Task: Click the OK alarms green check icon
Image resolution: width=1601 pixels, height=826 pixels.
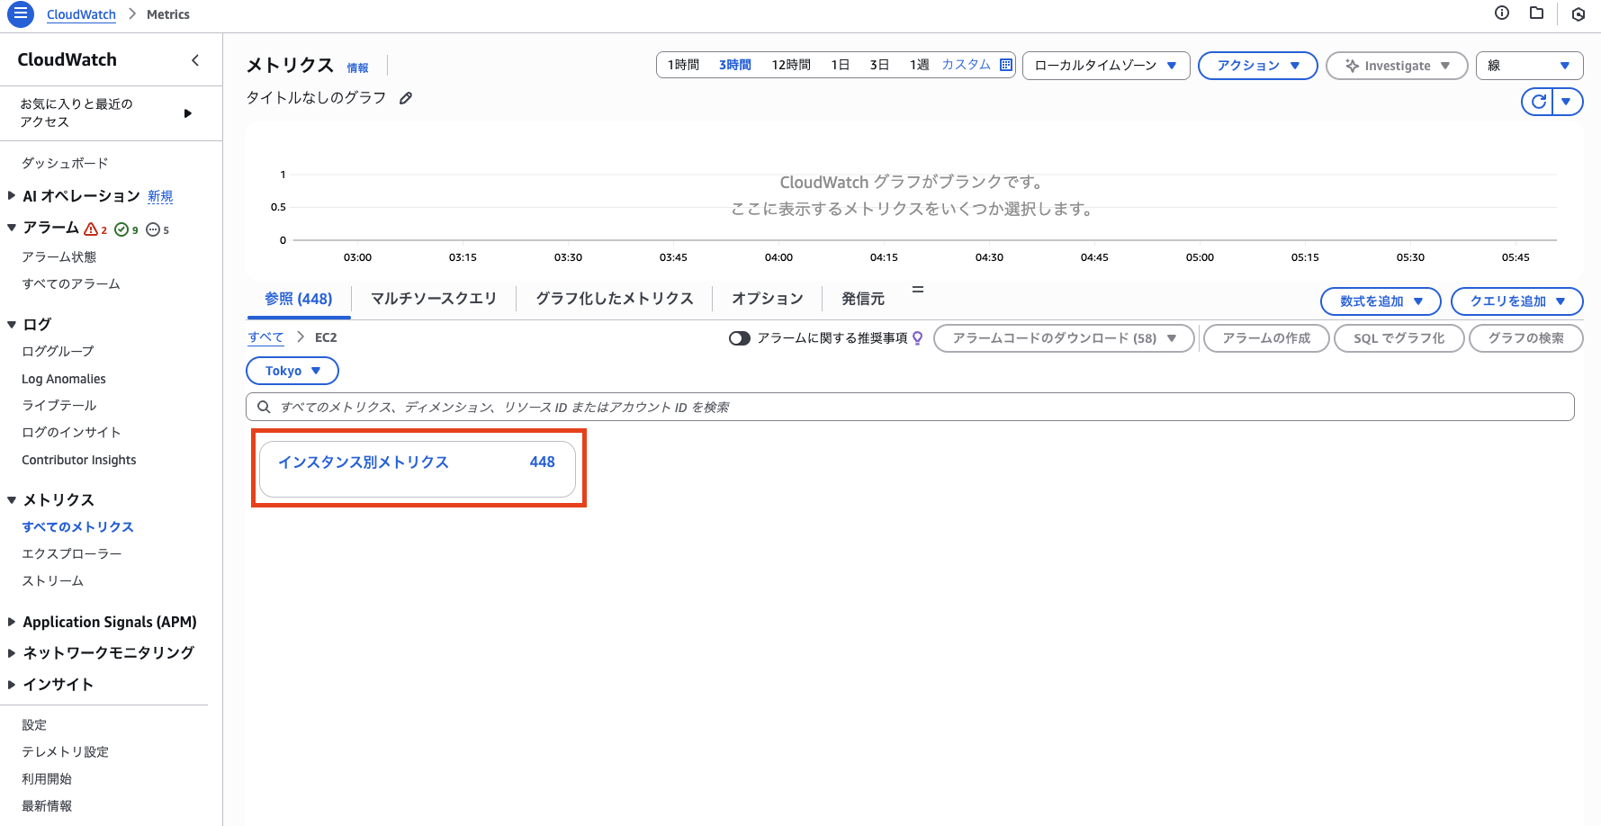Action: tap(126, 229)
